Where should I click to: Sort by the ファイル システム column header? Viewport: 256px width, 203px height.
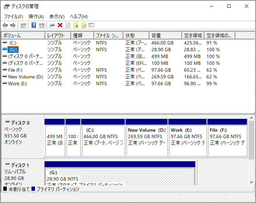[x=108, y=35]
